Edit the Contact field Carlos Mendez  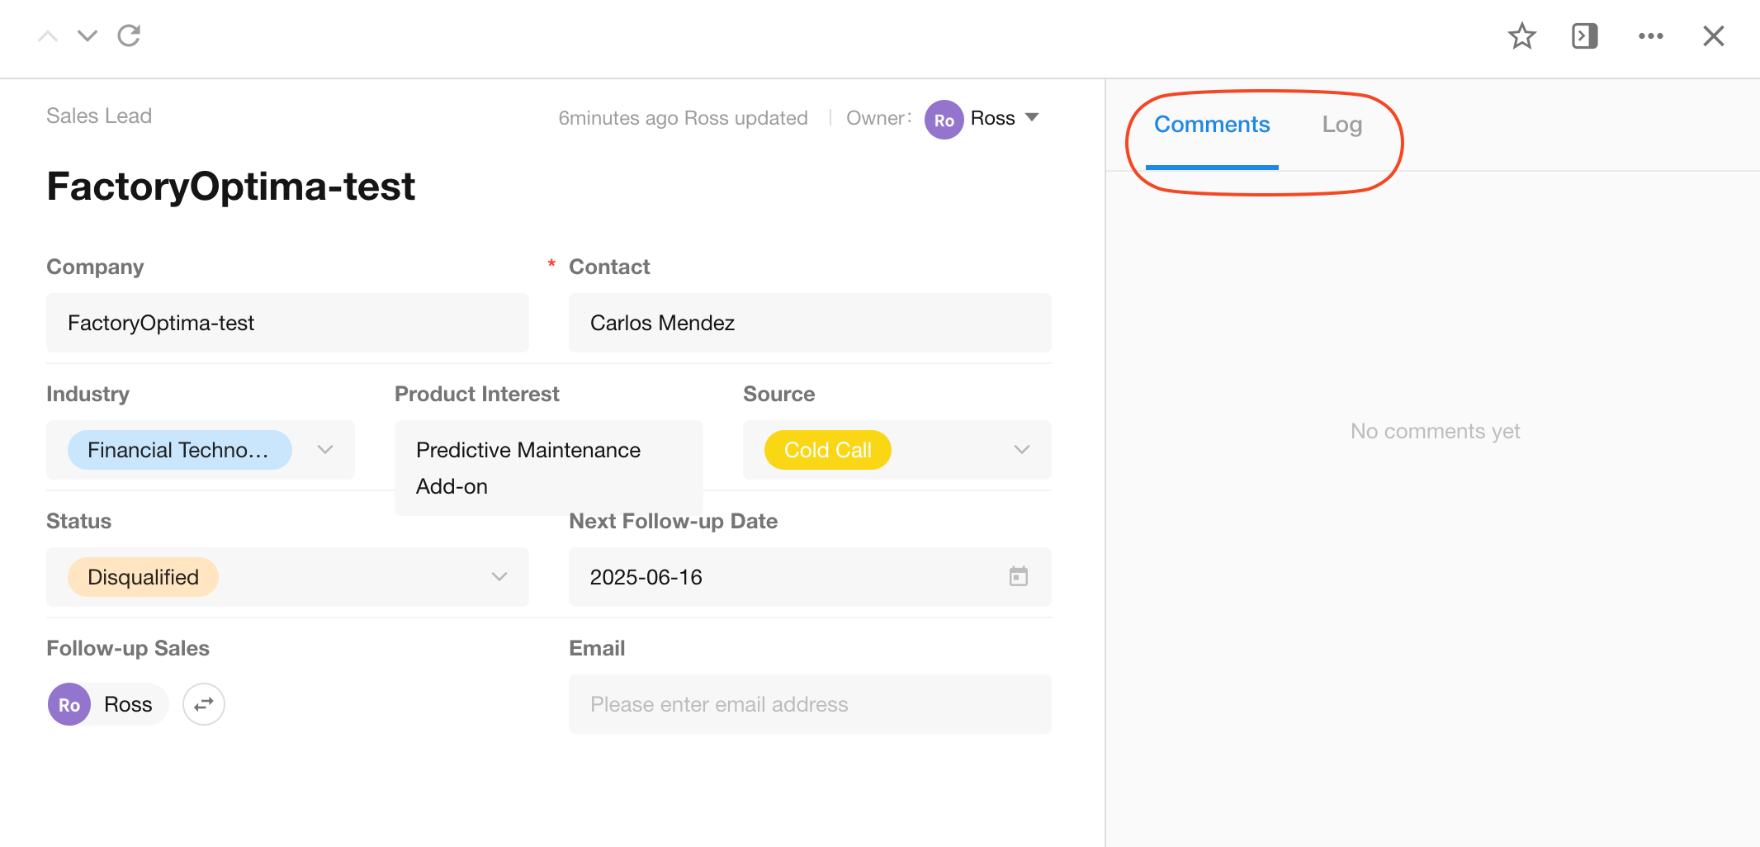[x=809, y=323]
